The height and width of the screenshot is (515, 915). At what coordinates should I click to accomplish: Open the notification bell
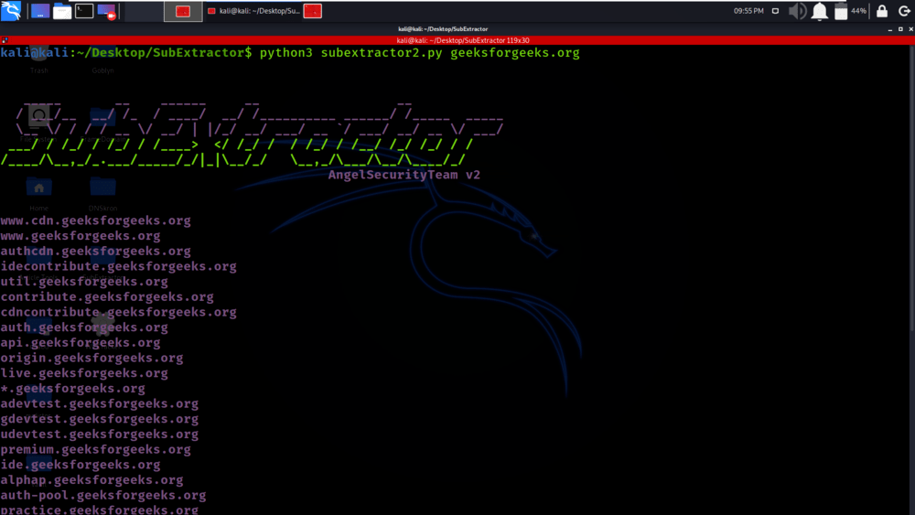coord(819,11)
